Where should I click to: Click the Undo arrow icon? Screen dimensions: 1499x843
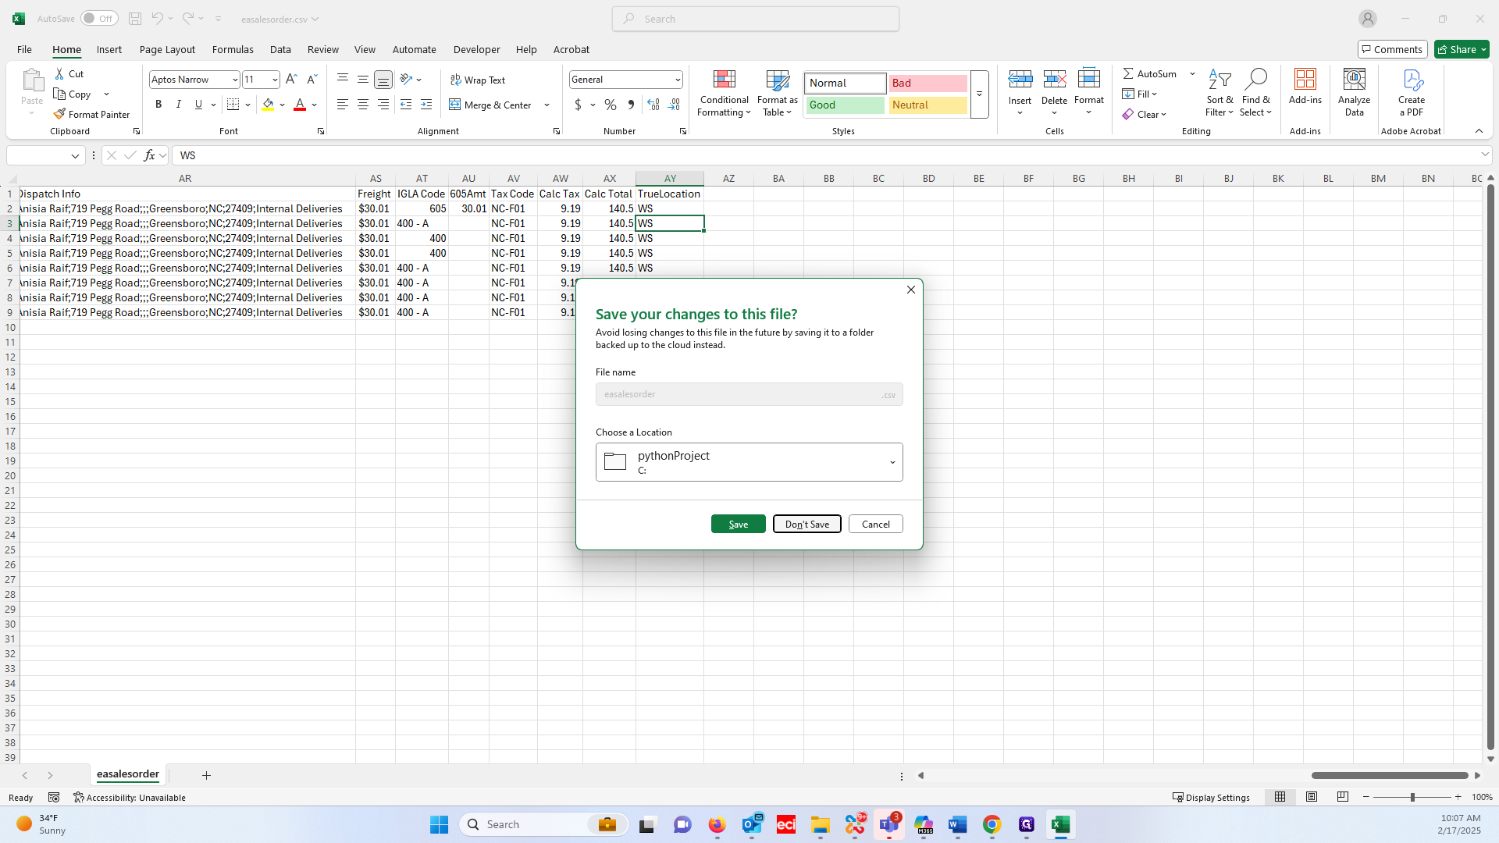[157, 19]
